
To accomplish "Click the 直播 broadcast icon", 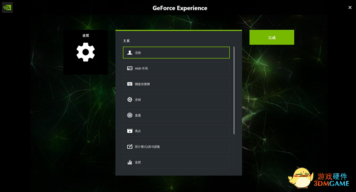I will [130, 115].
